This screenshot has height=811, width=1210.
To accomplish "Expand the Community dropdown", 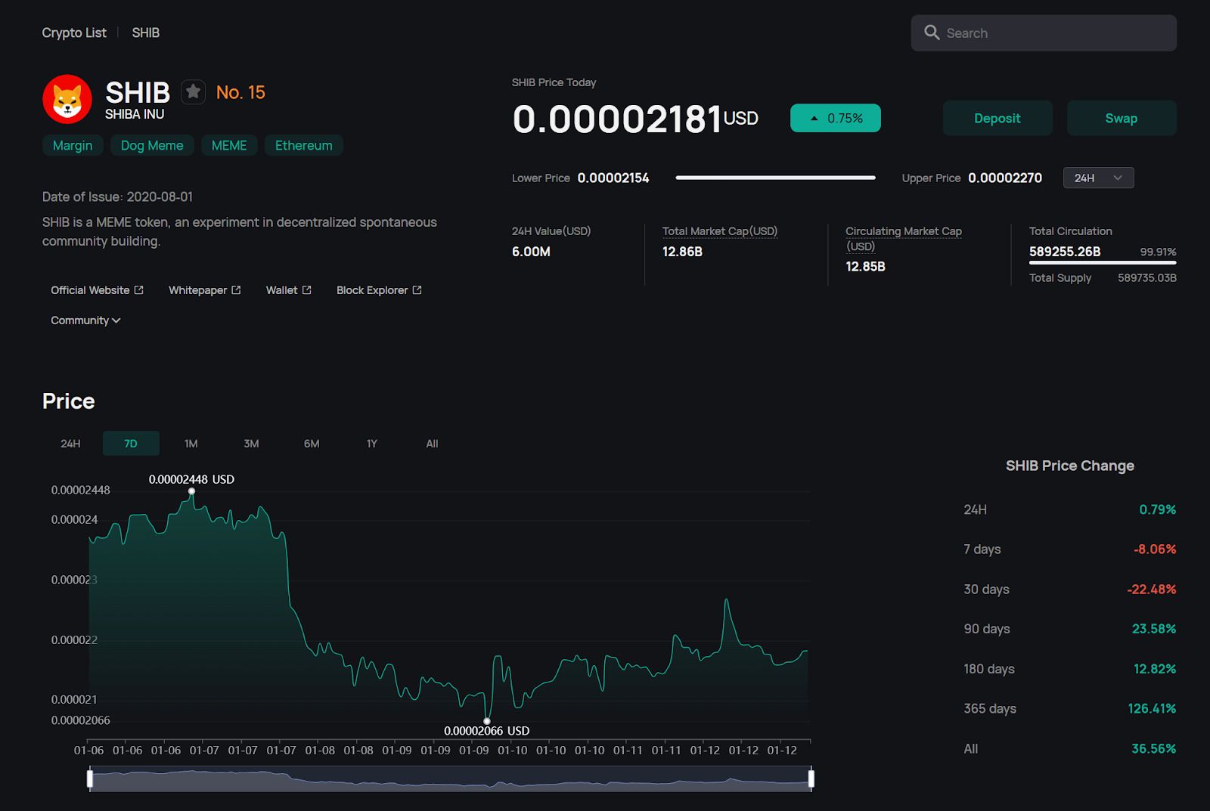I will pos(85,320).
